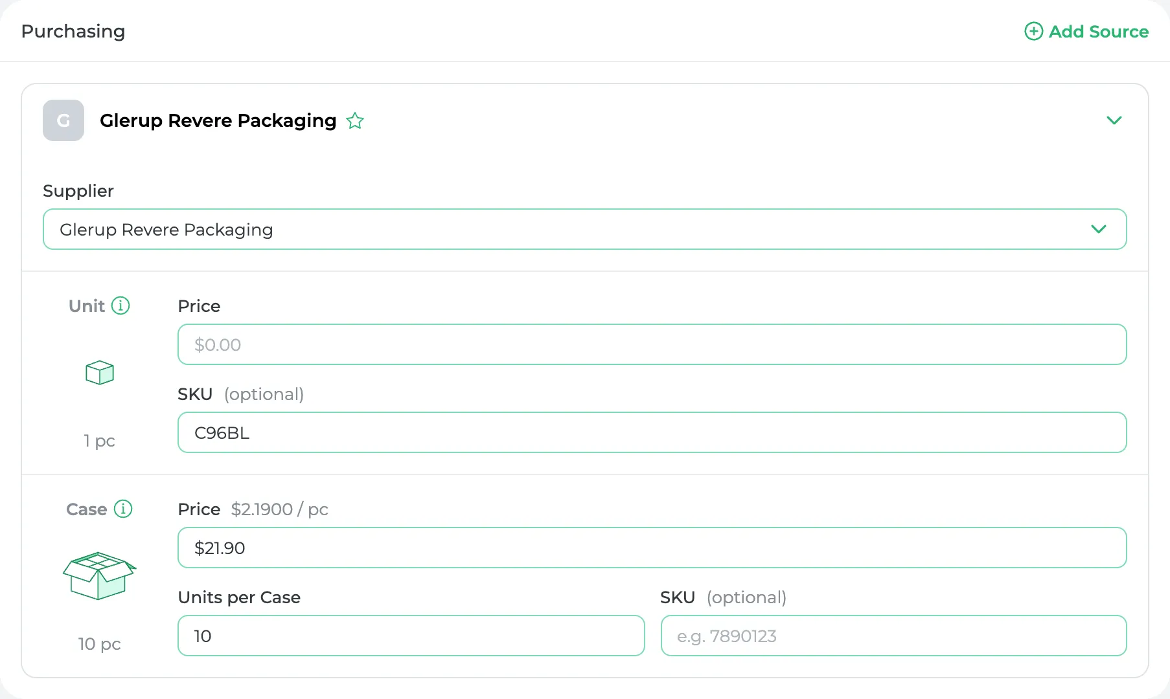Click the Glerup Revere Packaging card title
Viewport: 1170px width, 699px height.
click(218, 120)
